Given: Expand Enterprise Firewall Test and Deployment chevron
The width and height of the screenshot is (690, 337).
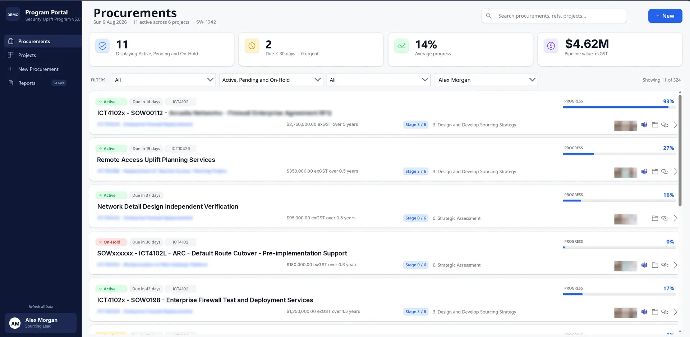Looking at the screenshot, I should (675, 312).
